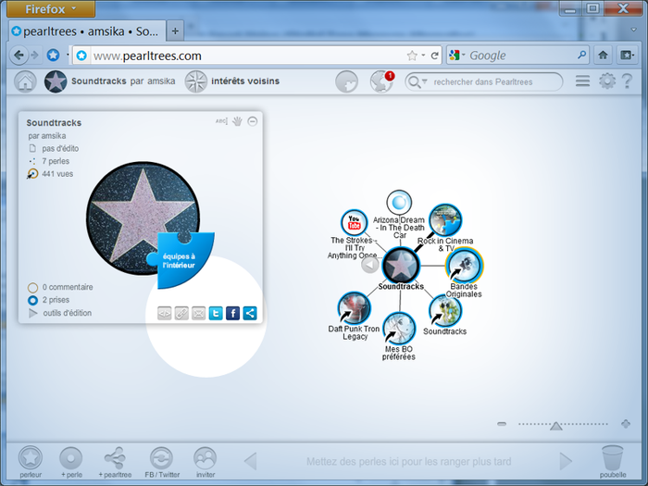The image size is (648, 486).
Task: Collapse the Soundtracks info panel
Action: [x=253, y=121]
